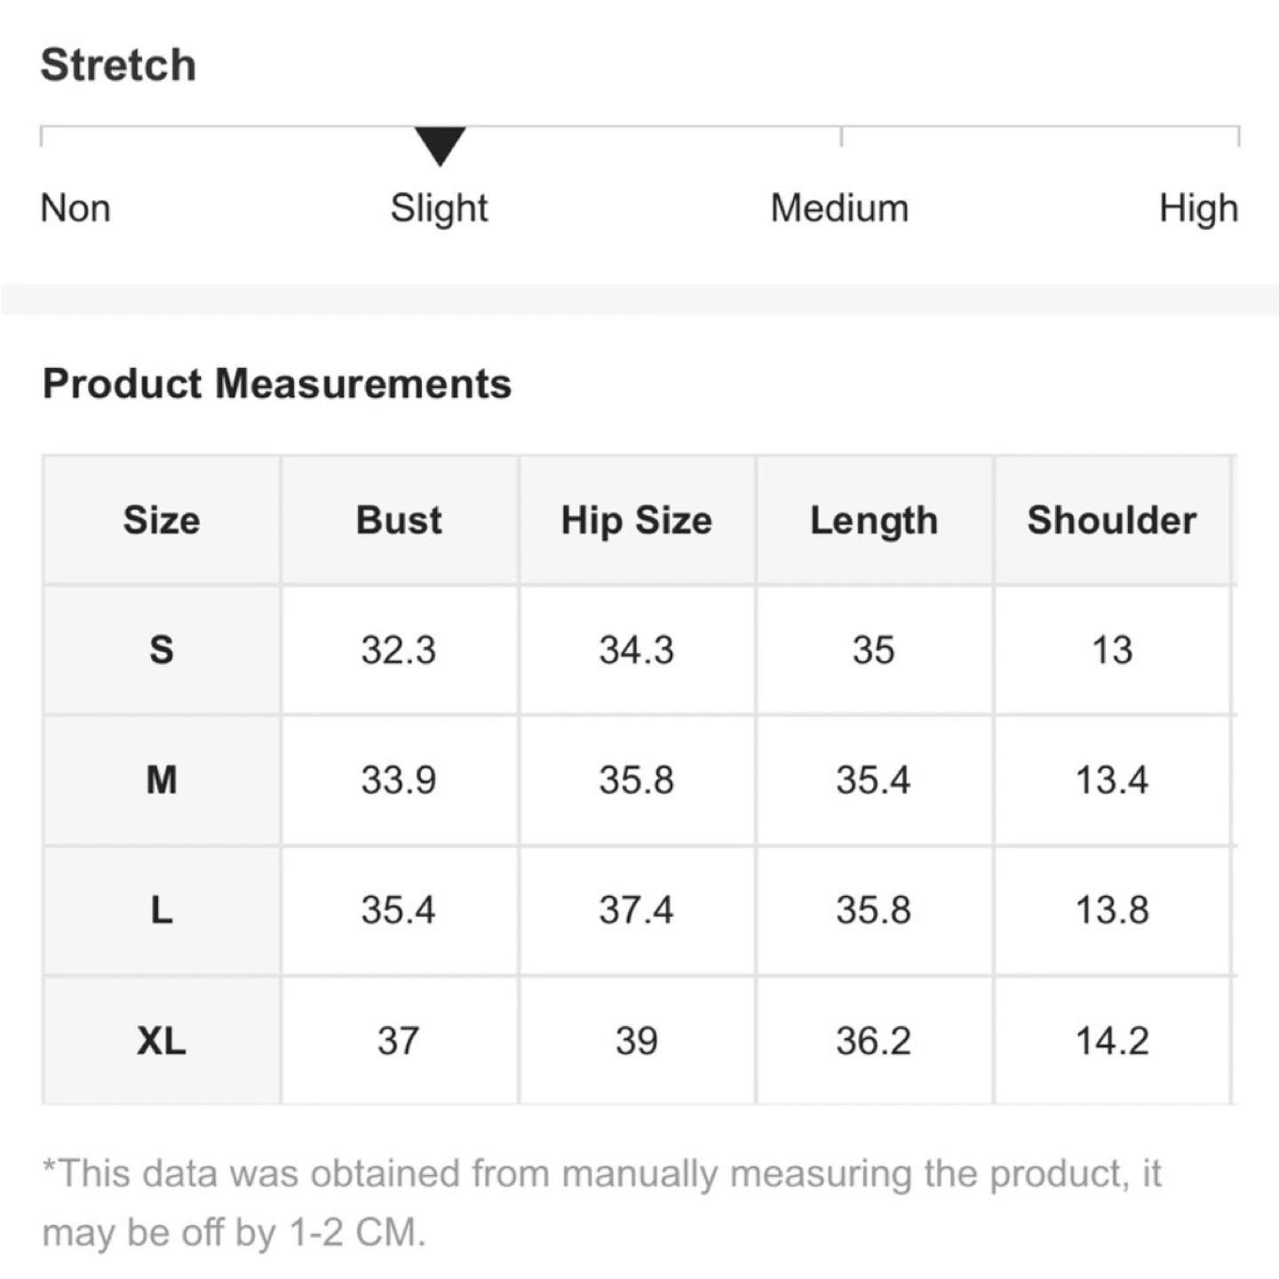Click bust value 32.3 for size S
This screenshot has width=1279, height=1279.
click(x=399, y=650)
